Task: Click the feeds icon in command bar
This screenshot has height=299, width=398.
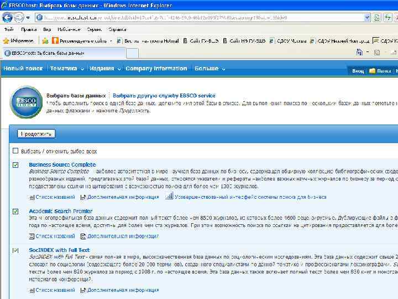Action: (377, 53)
